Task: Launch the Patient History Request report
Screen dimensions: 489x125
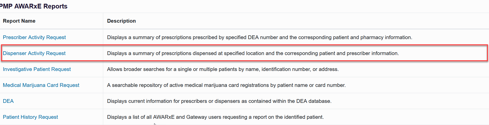Action: (x=30, y=117)
